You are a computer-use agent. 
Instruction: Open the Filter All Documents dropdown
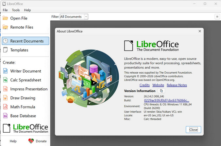[x=74, y=17]
